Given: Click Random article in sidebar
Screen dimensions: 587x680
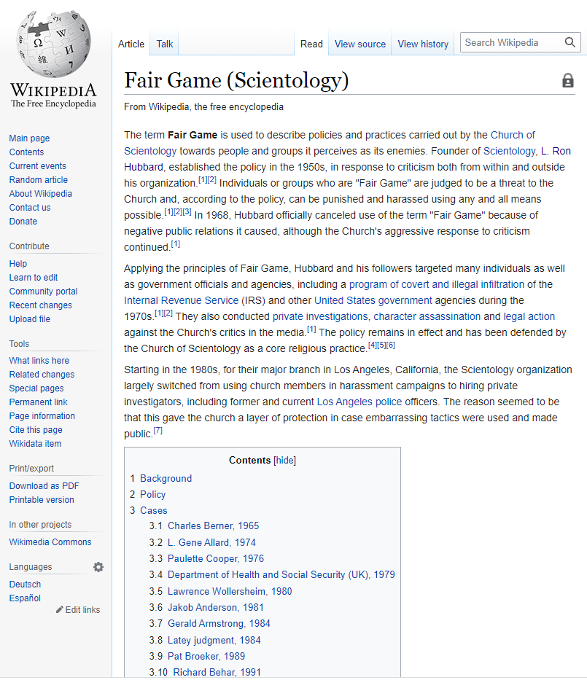Looking at the screenshot, I should [x=38, y=180].
